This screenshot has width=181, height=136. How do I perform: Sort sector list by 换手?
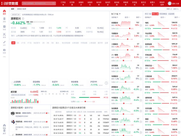click(x=177, y=17)
